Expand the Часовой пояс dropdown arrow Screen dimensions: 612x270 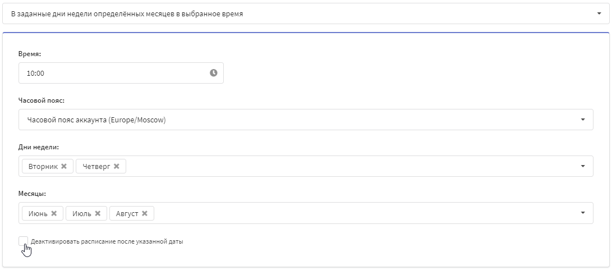[x=583, y=120]
